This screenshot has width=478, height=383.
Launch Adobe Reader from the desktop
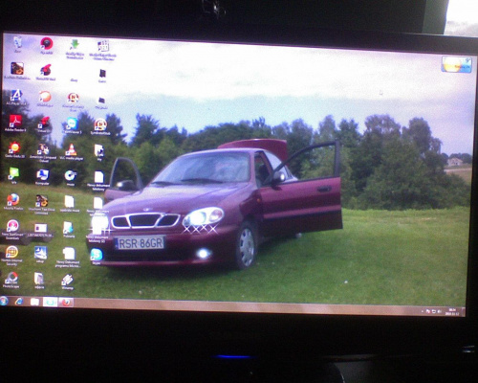tap(15, 124)
